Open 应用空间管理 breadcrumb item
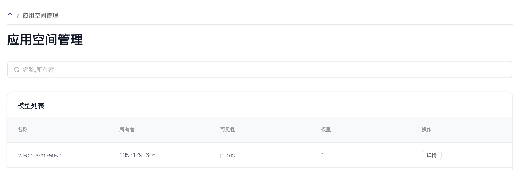This screenshot has width=517, height=170. click(x=40, y=16)
